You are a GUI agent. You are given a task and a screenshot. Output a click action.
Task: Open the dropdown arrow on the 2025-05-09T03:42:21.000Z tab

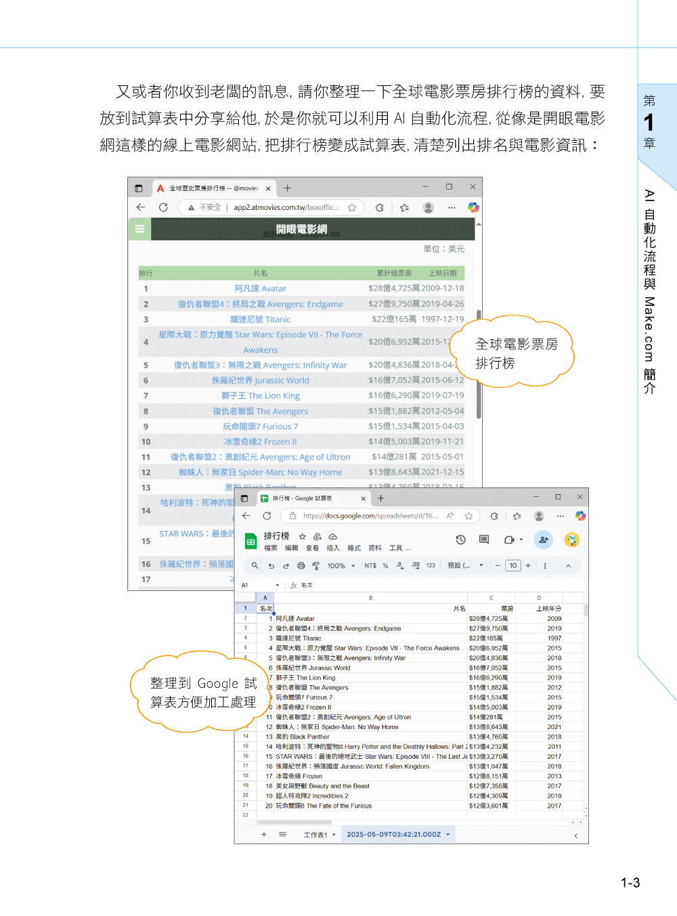coord(447,835)
